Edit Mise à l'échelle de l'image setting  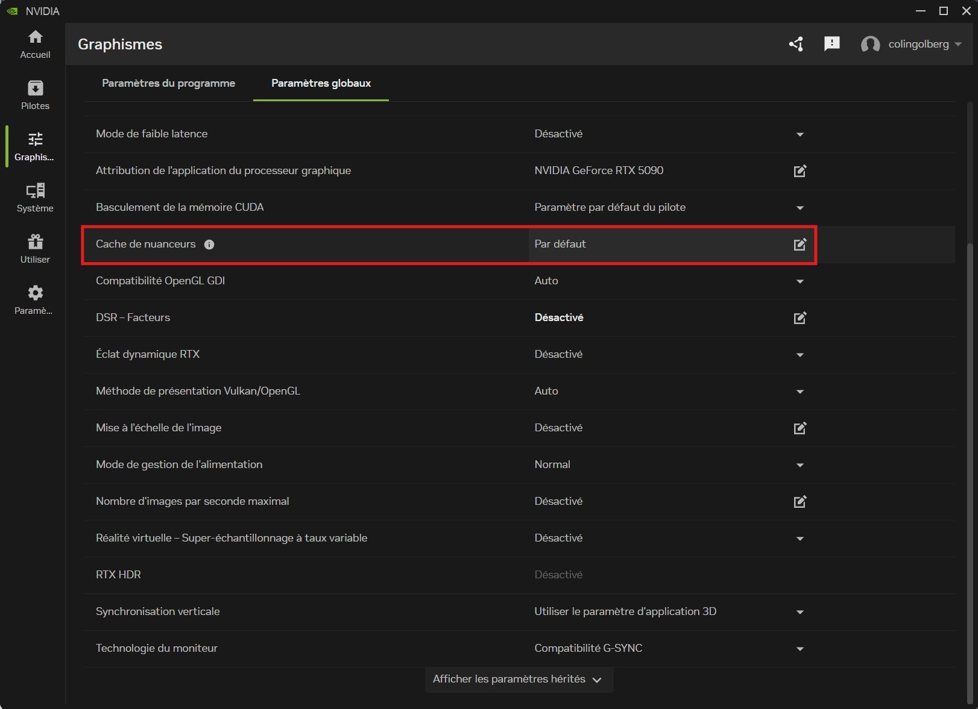click(x=800, y=428)
